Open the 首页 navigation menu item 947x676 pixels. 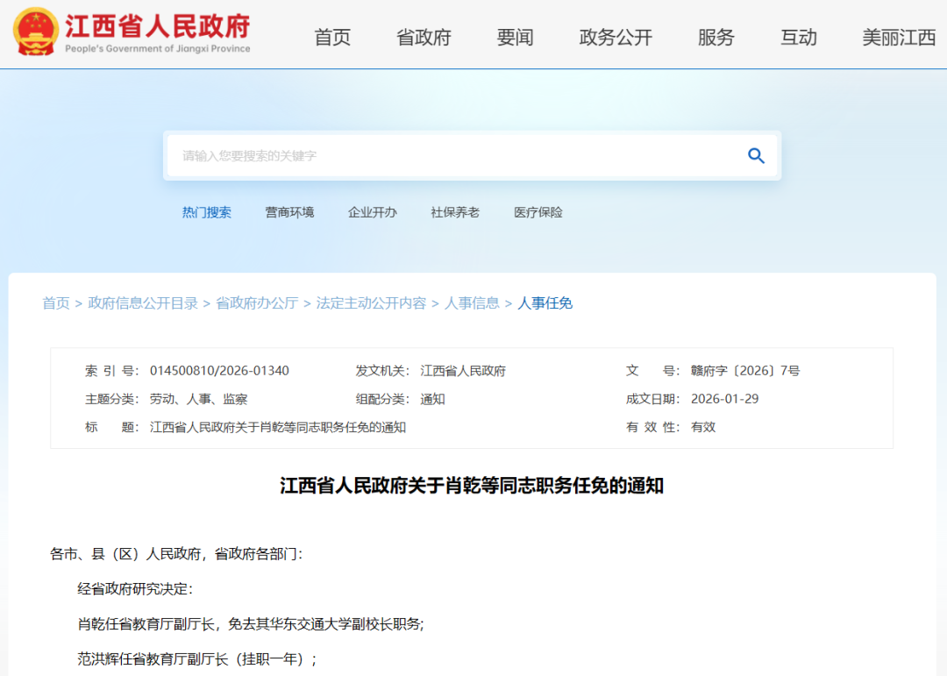332,38
